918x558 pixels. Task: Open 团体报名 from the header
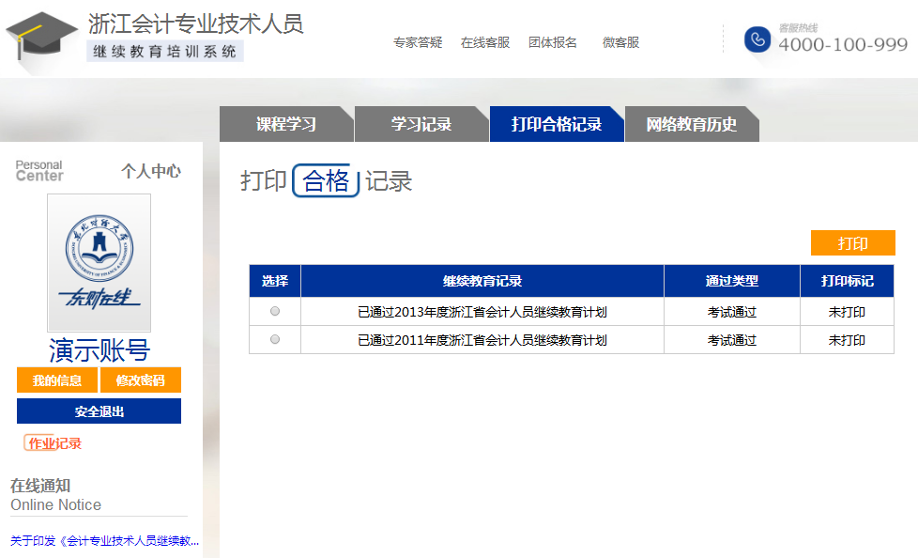tap(553, 42)
